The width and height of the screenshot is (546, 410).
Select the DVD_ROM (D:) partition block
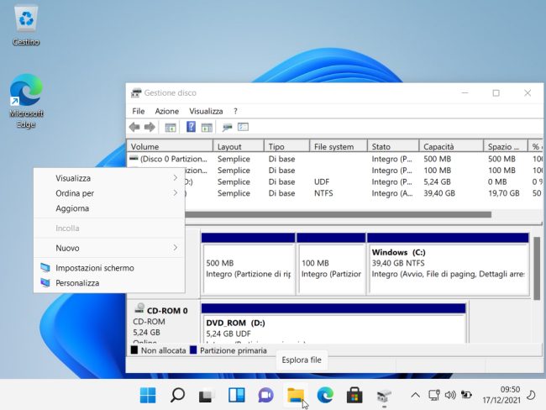[333, 323]
